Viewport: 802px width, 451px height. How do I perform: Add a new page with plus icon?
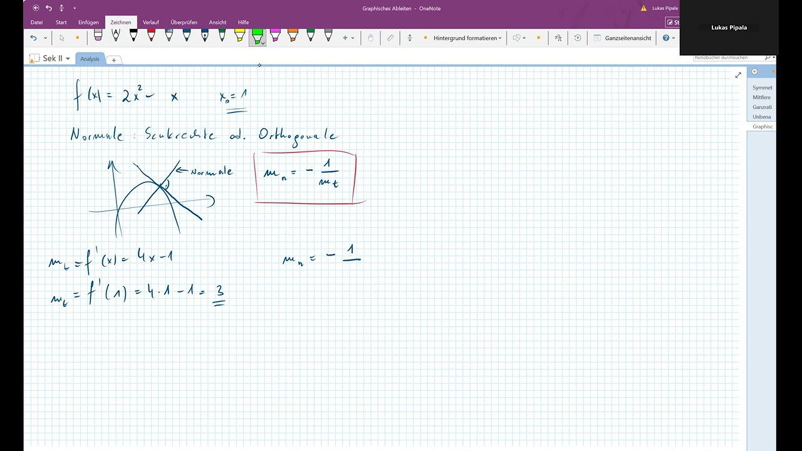[x=754, y=71]
